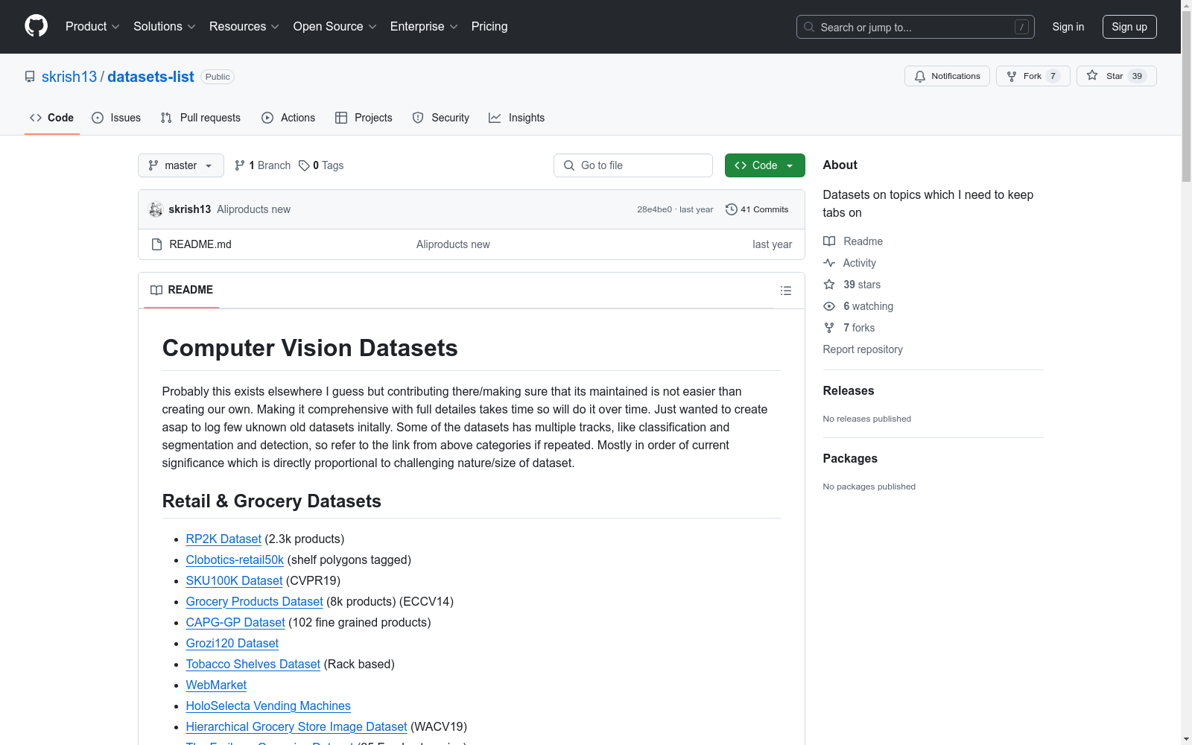Expand the Product menu

click(x=92, y=26)
